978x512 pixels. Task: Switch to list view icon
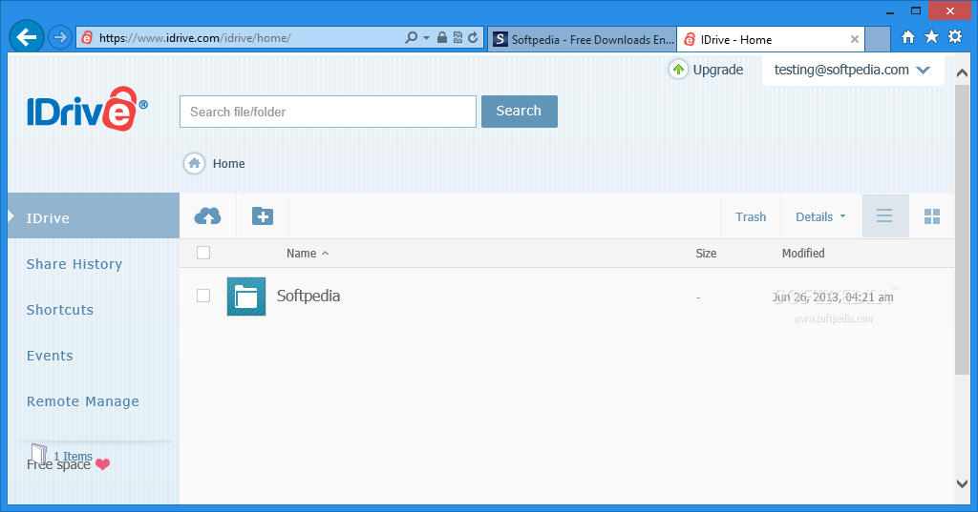click(884, 216)
